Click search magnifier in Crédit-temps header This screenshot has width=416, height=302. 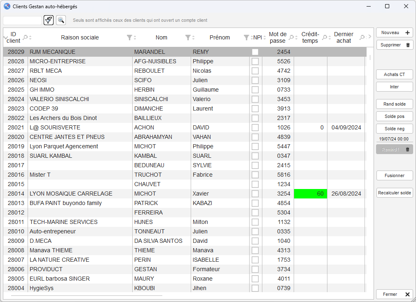click(x=325, y=37)
